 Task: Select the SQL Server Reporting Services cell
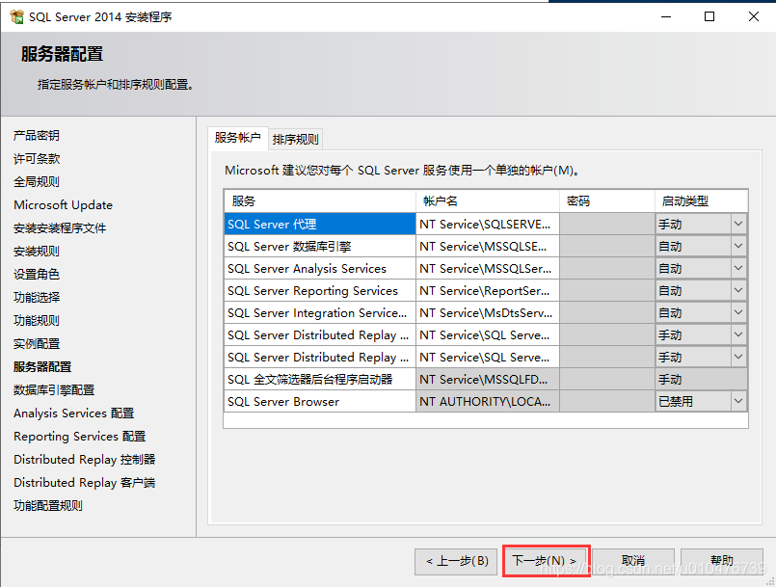point(320,290)
